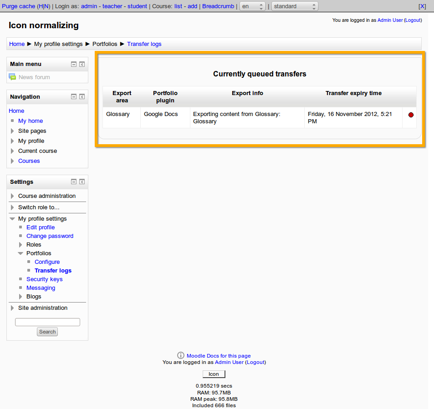
Task: Collapse the Portfolios settings node
Action: 20,253
